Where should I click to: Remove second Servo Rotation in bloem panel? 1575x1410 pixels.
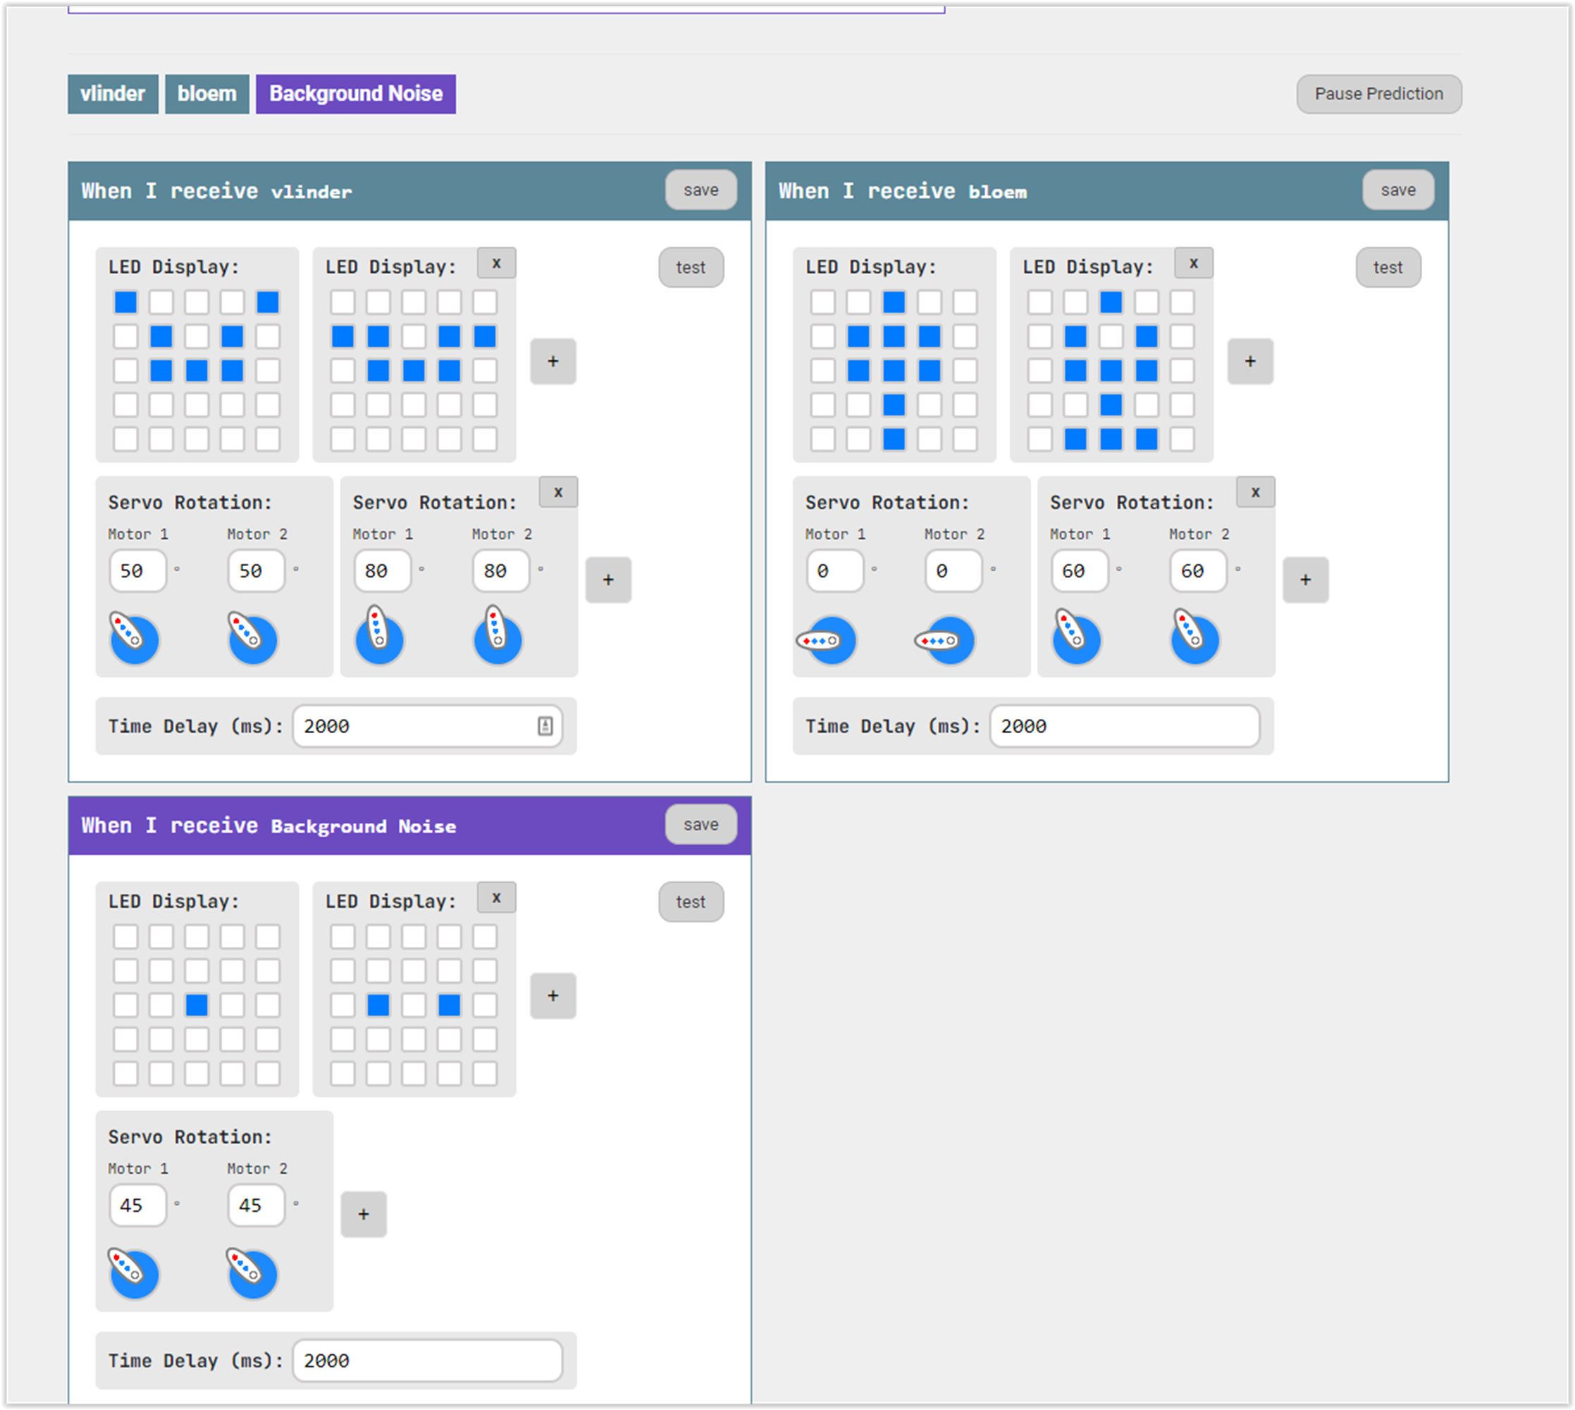[x=1255, y=492]
